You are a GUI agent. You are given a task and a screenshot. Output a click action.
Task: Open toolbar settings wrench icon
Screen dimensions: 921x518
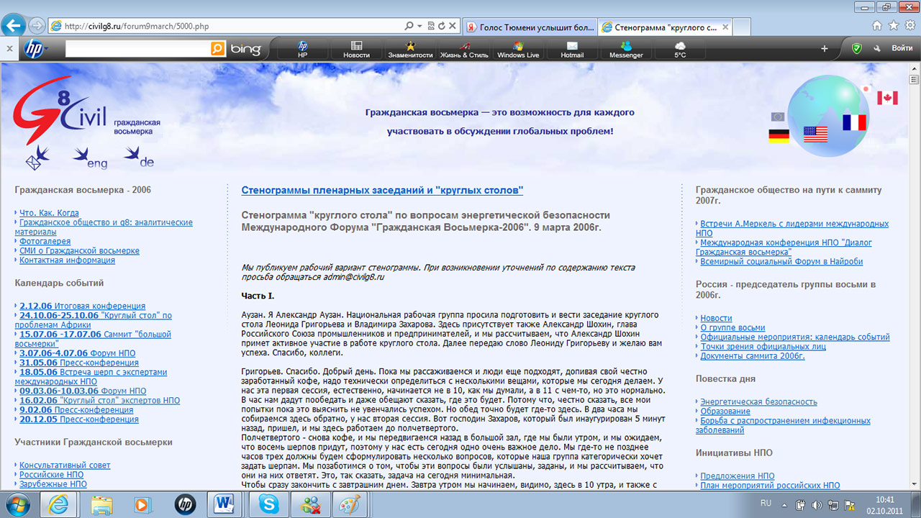[x=876, y=48]
